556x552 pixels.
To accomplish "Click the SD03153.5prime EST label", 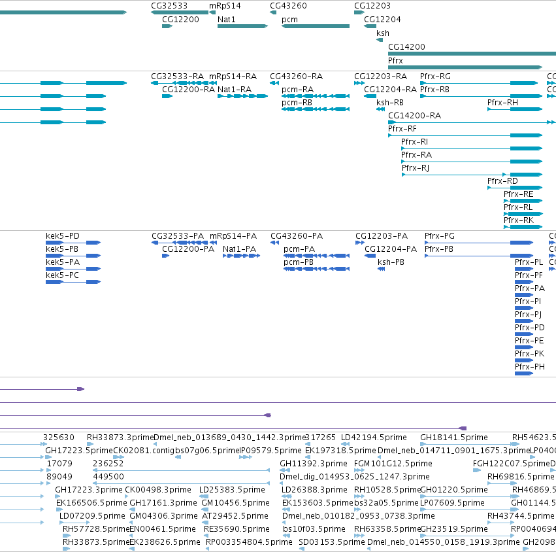I will pos(331,542).
